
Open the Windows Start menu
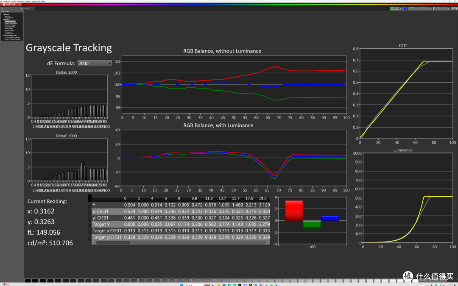point(181,285)
